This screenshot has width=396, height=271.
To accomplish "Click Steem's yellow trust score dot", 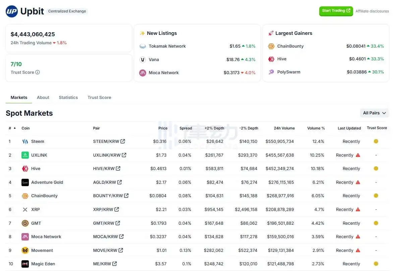I will tap(376, 141).
